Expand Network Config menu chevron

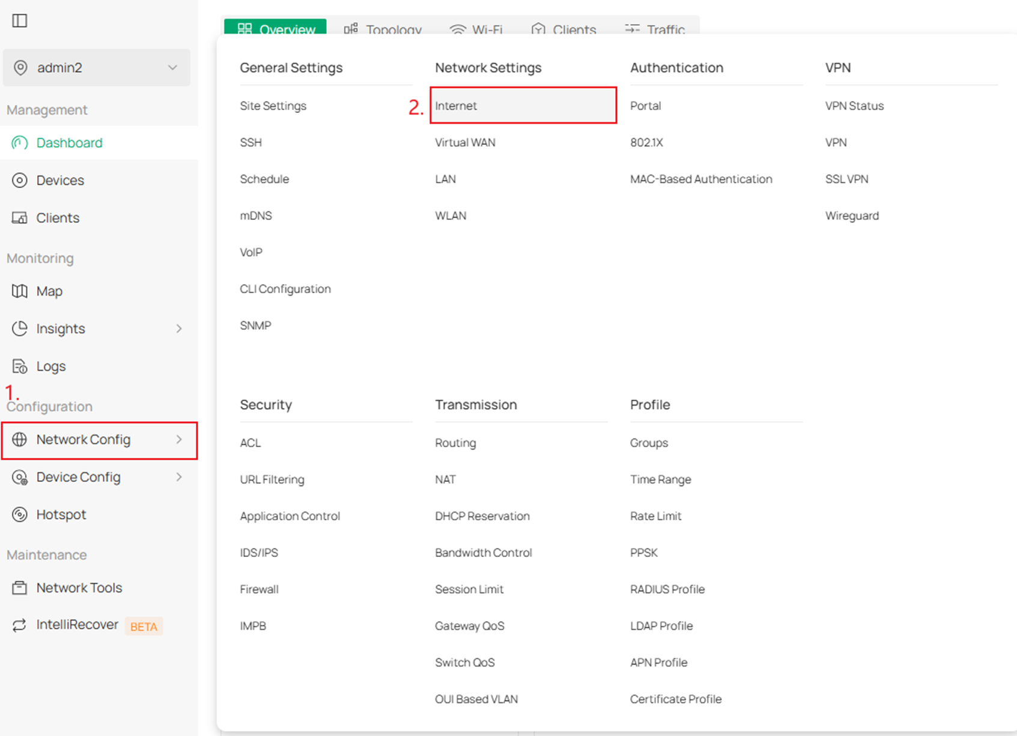[179, 440]
